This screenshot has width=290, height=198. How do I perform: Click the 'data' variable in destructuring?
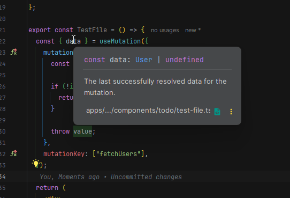point(73,41)
